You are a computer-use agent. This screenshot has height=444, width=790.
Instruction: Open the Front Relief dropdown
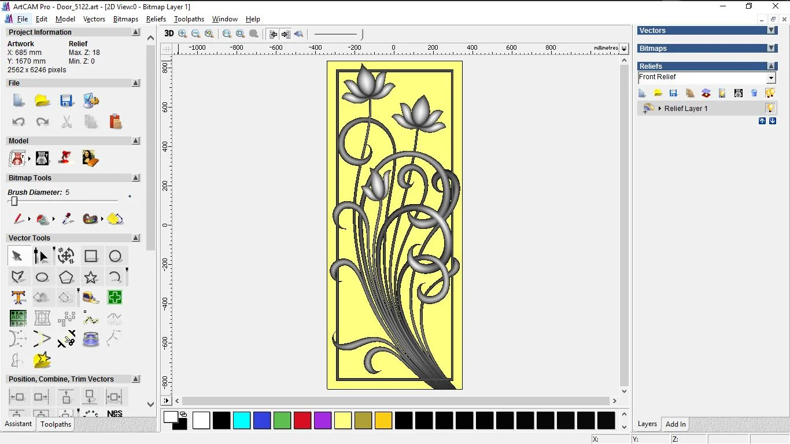(x=771, y=77)
